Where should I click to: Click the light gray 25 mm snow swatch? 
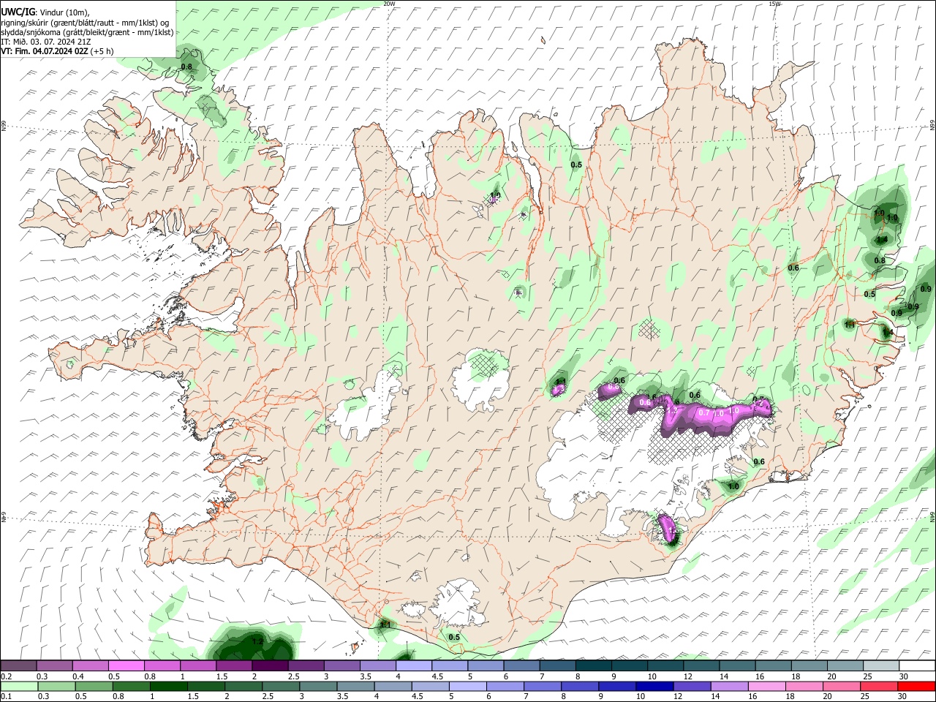[x=882, y=665]
